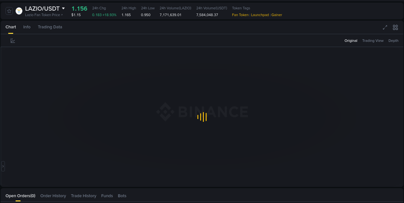The height and width of the screenshot is (203, 404).
Task: Switch chart to Depth view
Action: point(393,41)
